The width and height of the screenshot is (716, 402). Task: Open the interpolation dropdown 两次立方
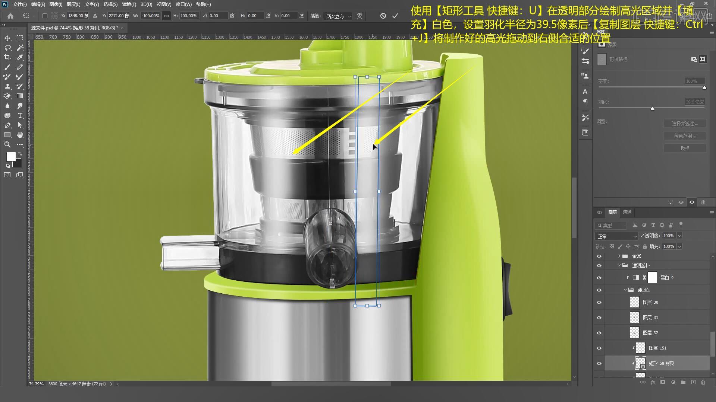coord(338,16)
